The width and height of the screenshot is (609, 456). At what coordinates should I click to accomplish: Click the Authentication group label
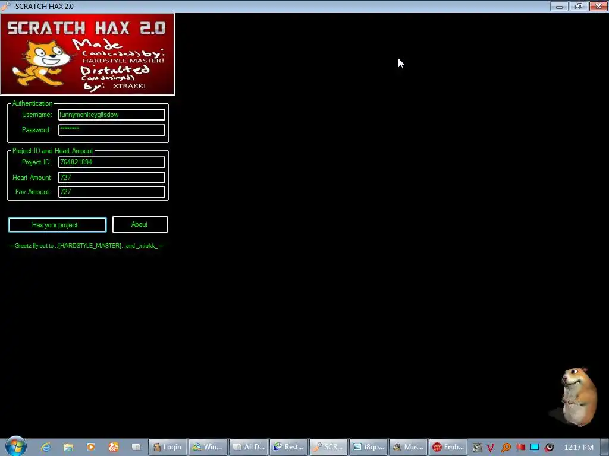(x=32, y=103)
